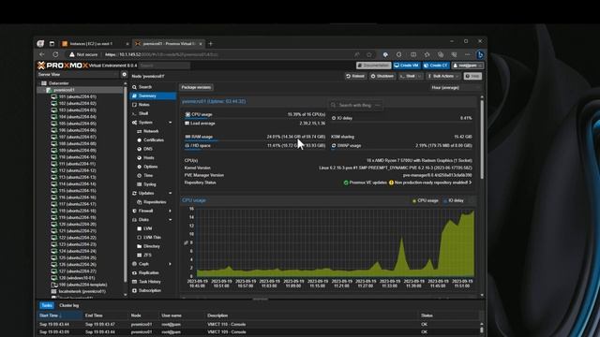This screenshot has height=337, width=600.
Task: Open the Certificates page
Action: click(154, 140)
